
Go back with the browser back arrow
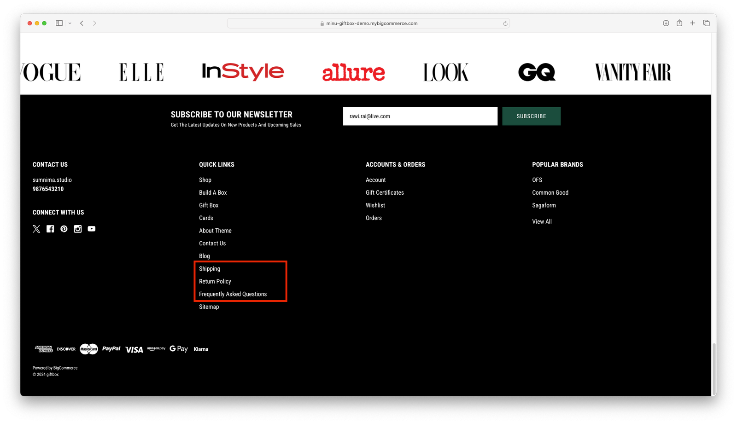point(82,23)
